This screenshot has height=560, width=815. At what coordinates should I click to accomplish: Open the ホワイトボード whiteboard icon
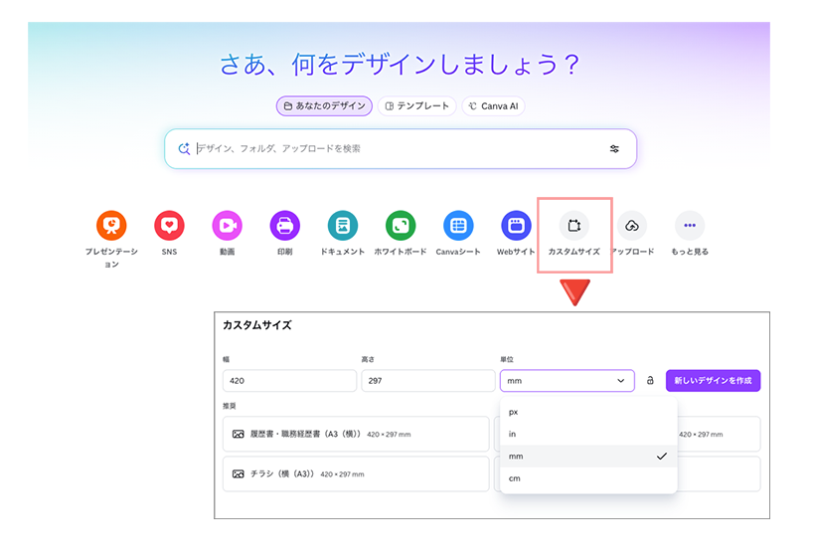(x=401, y=226)
